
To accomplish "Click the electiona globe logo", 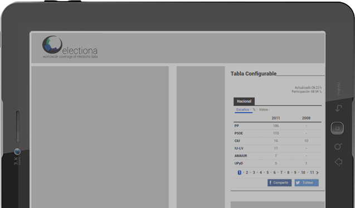I will pos(52,45).
